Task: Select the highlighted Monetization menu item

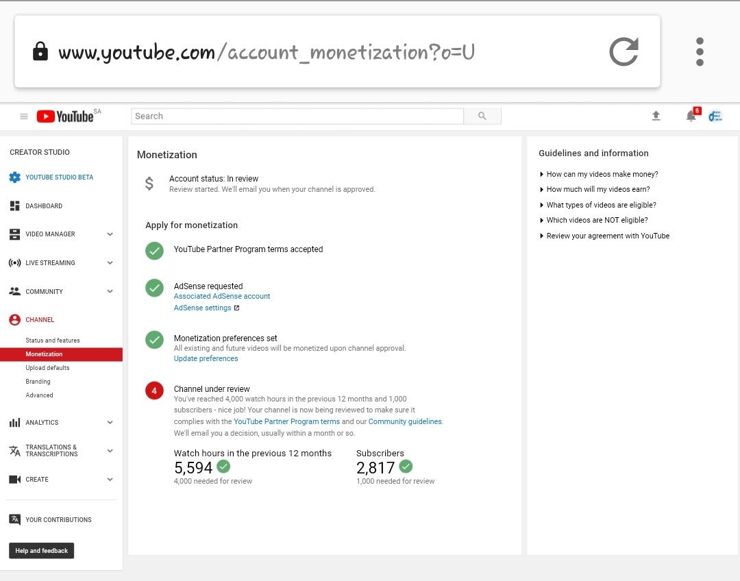Action: point(62,354)
